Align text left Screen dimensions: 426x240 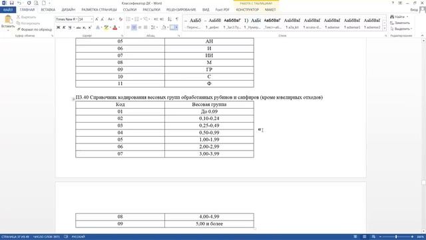tap(128, 27)
